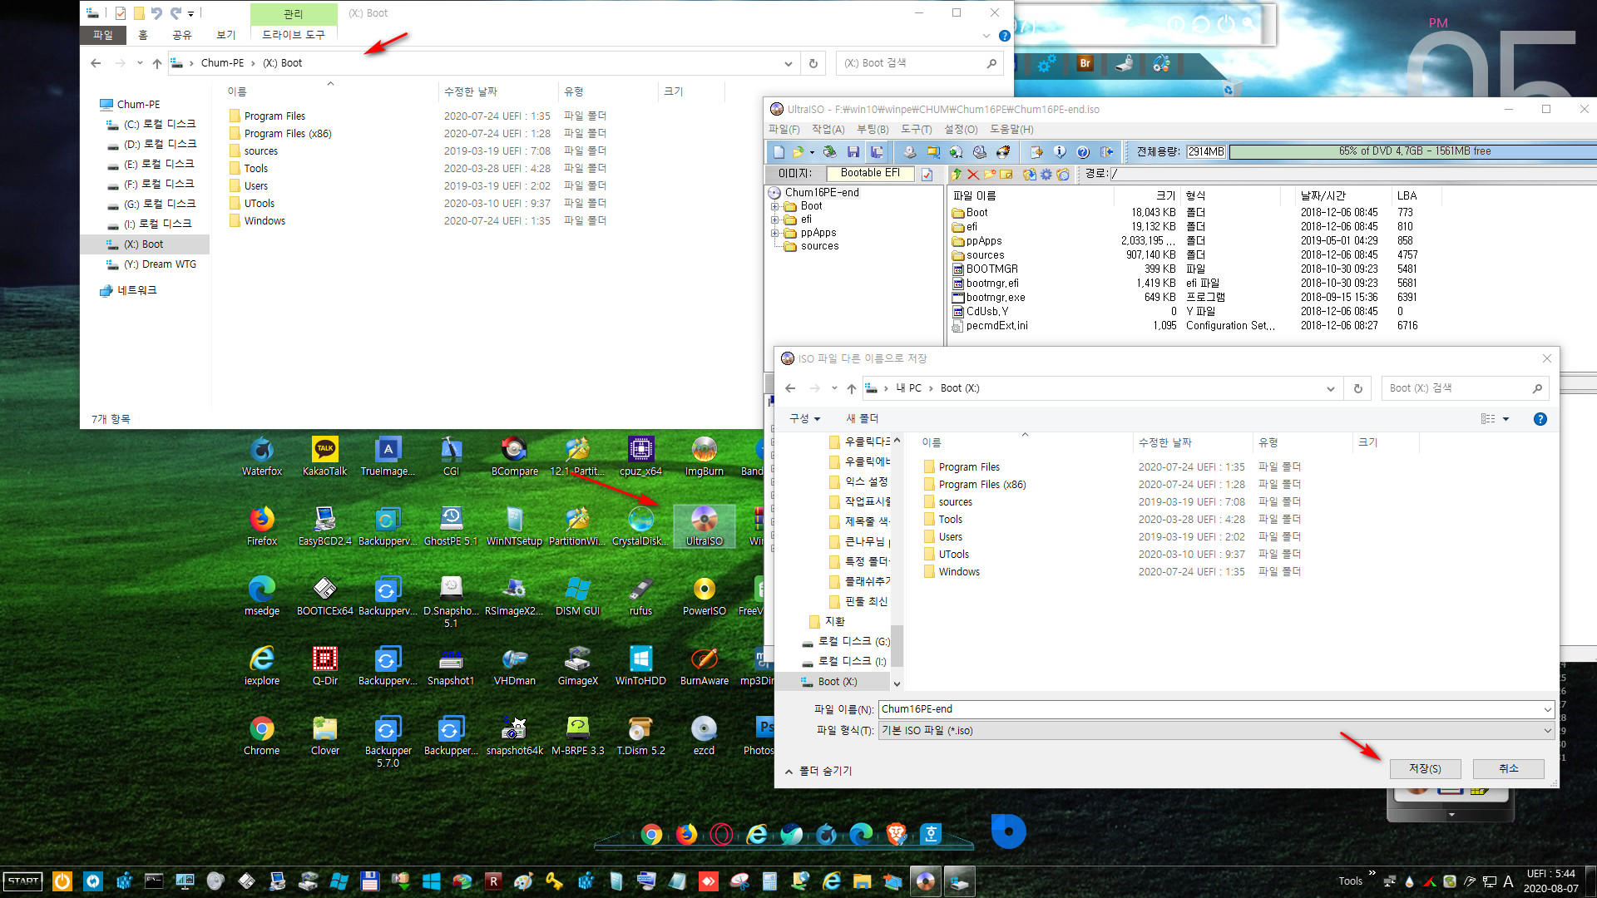Click the 저장(S) save button

click(x=1424, y=768)
